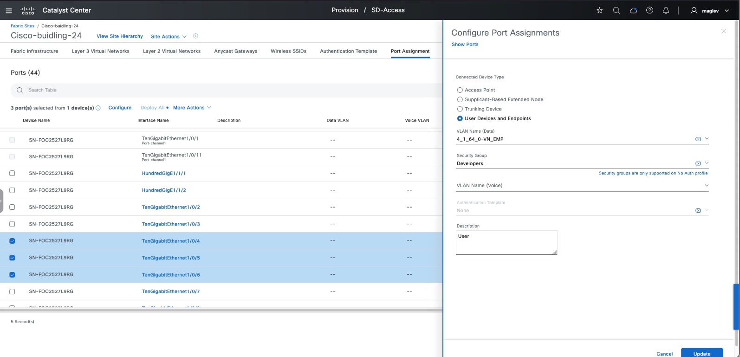The width and height of the screenshot is (740, 357).
Task: Clear the VLAN Name (Data) field
Action: (x=697, y=139)
